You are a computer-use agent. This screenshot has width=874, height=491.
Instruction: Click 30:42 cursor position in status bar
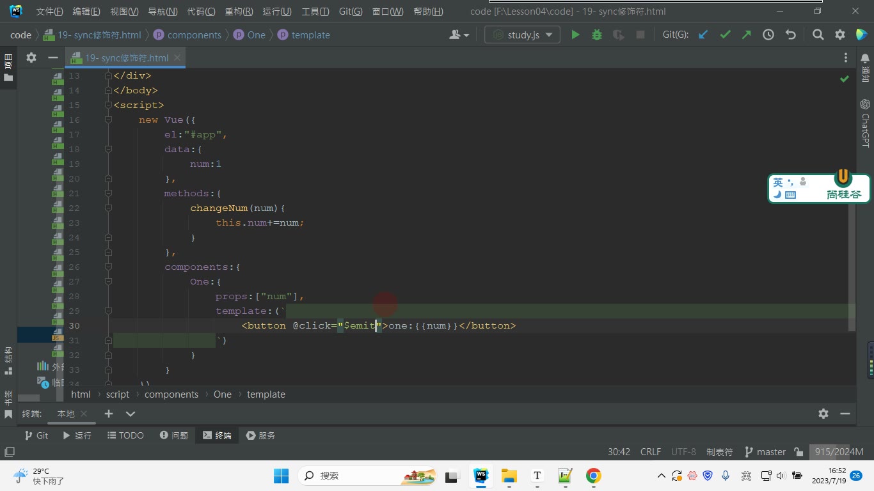619,452
